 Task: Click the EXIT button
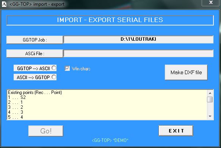click(176, 130)
